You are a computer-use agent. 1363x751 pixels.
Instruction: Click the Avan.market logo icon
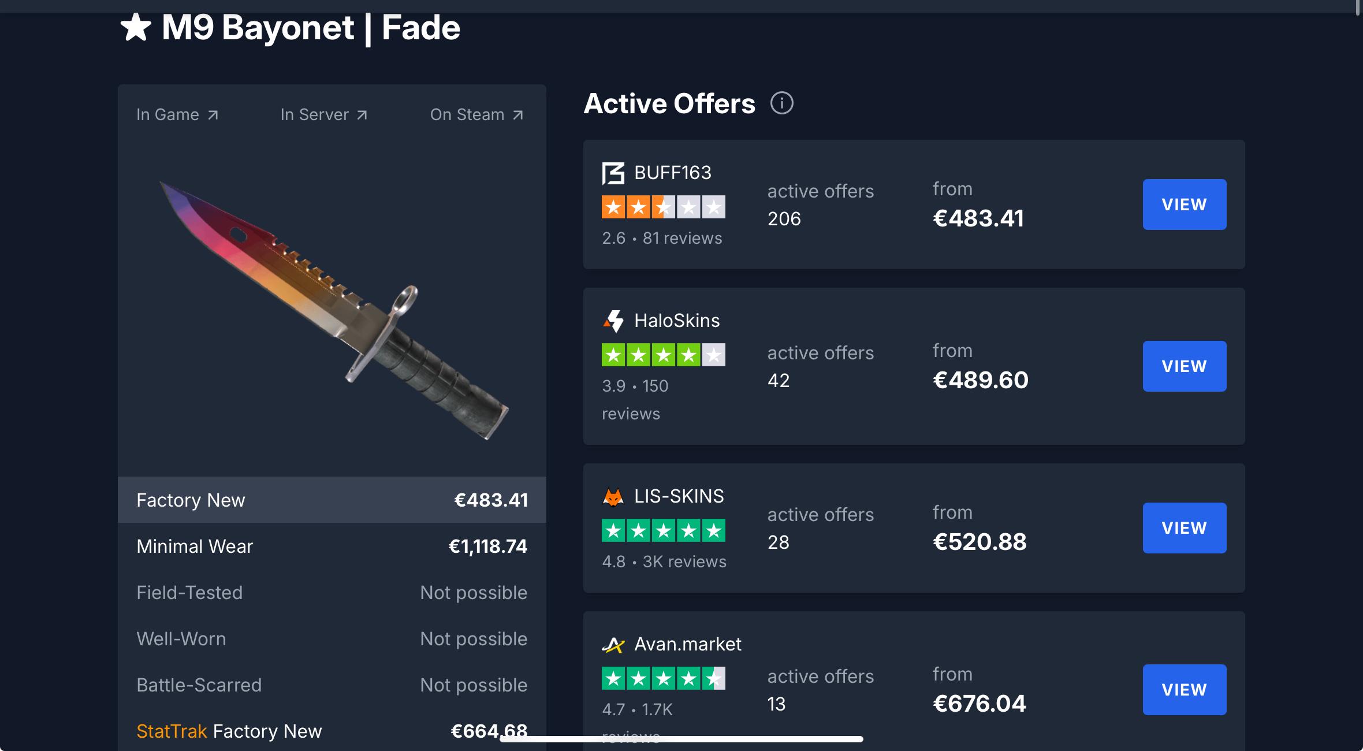pyautogui.click(x=613, y=644)
